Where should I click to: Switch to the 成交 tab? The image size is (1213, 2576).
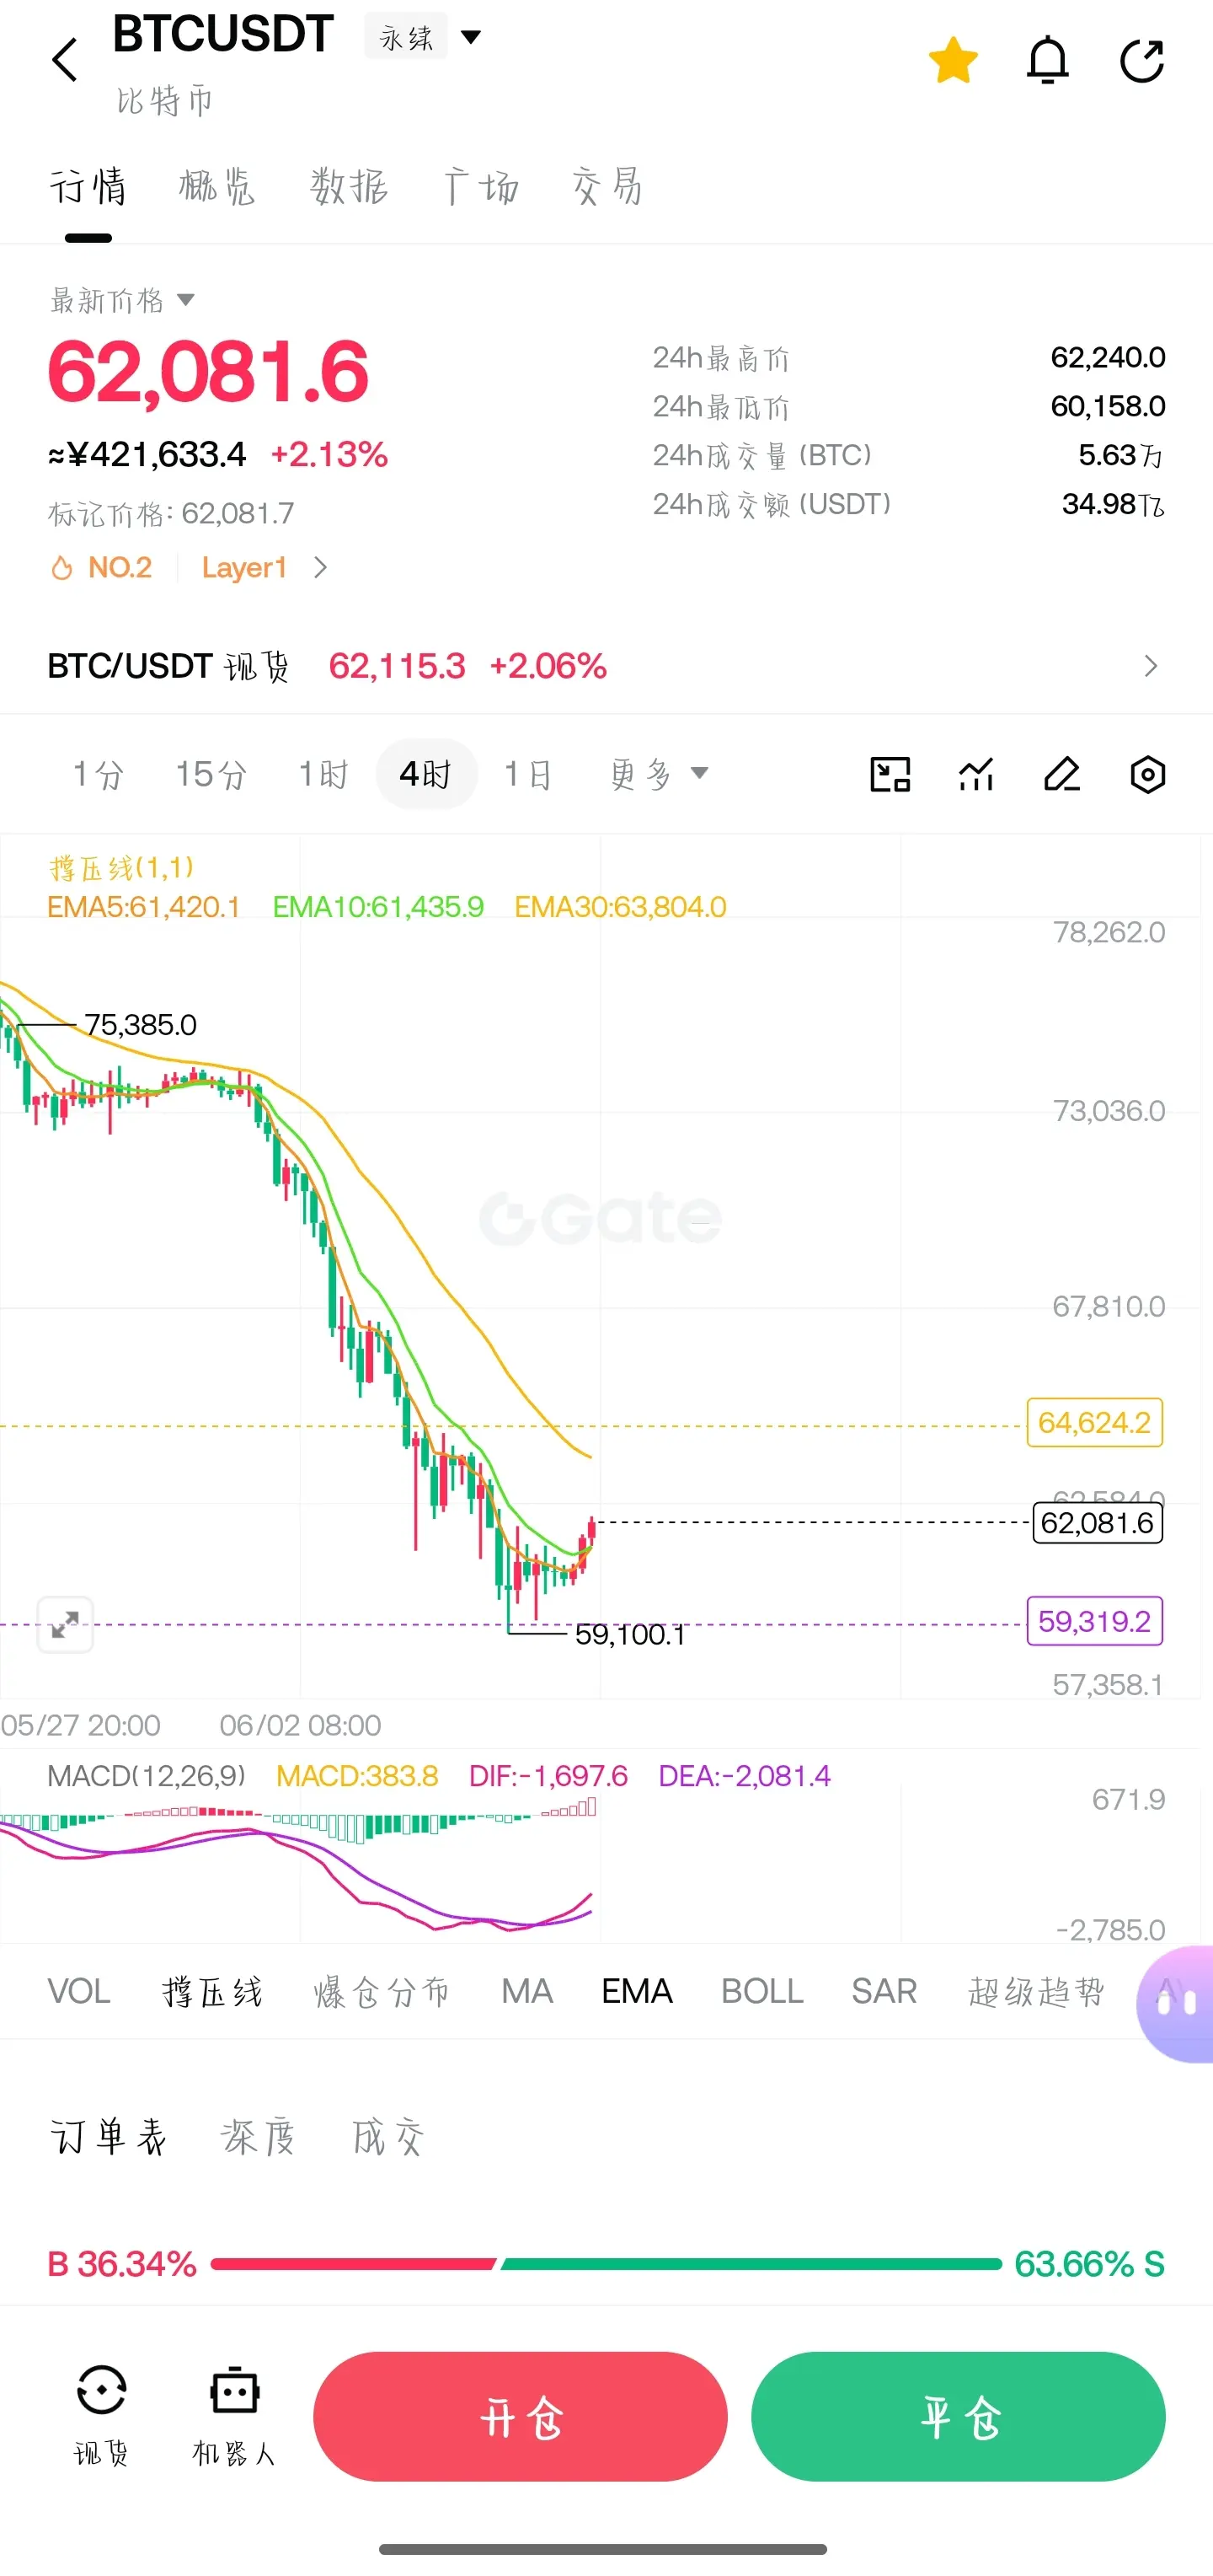[388, 2137]
